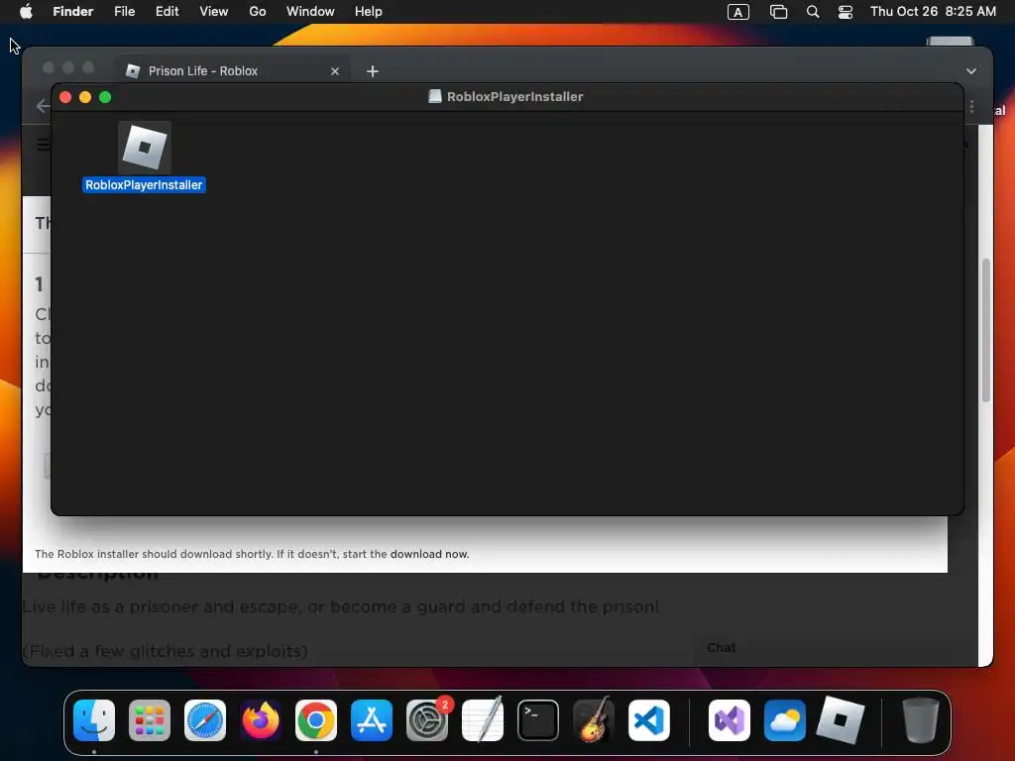Launch Terminal from the Dock

[x=538, y=720]
